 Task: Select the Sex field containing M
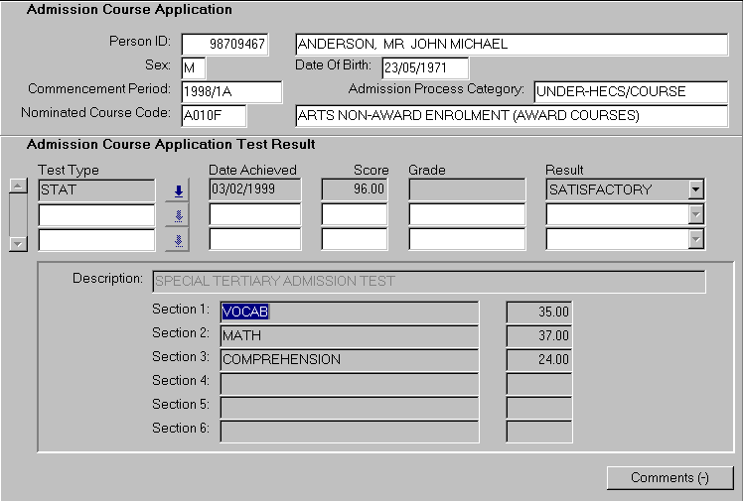192,68
